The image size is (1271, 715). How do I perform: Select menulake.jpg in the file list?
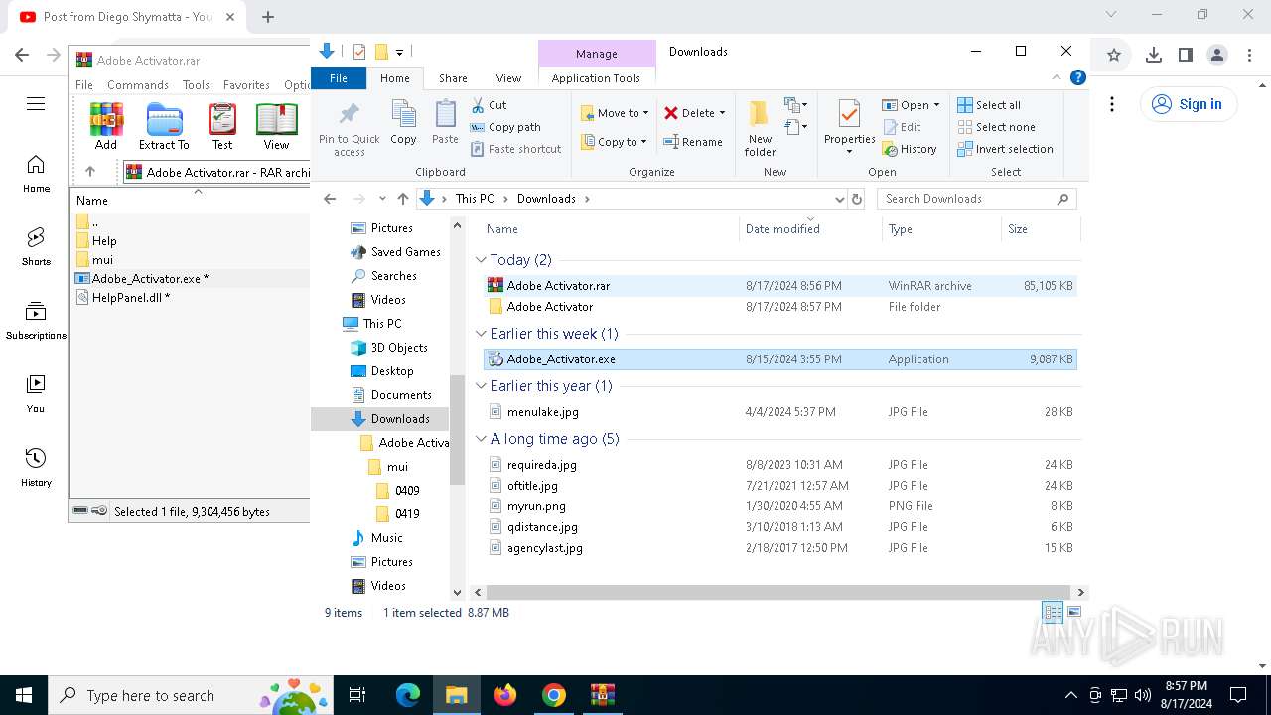pos(779,412)
